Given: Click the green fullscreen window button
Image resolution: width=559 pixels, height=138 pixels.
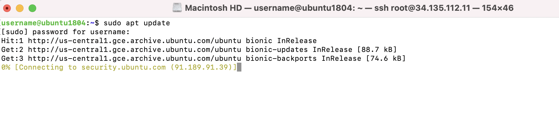Looking at the screenshot, I should 32,8.
